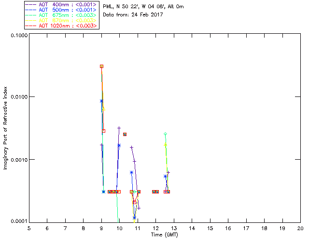Click the lowest blue asterisk marker near hour 11

(x=134, y=218)
